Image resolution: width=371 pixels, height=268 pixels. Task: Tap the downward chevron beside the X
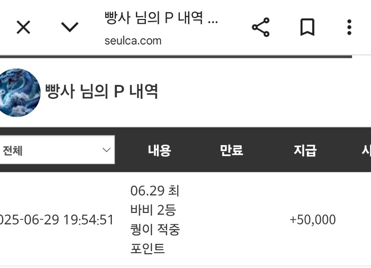(70, 27)
